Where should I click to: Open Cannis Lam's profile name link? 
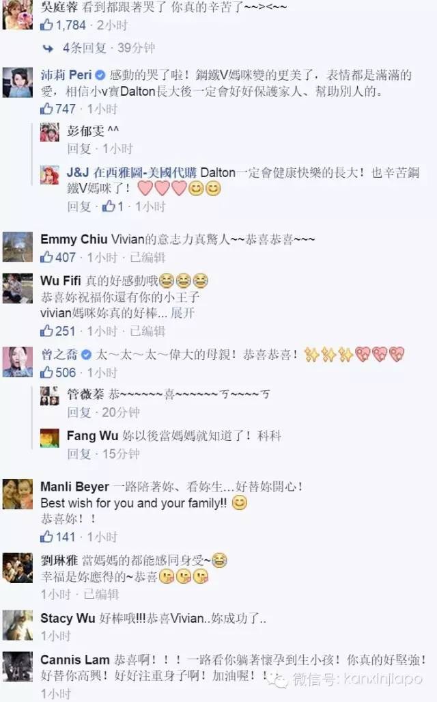pos(74,660)
